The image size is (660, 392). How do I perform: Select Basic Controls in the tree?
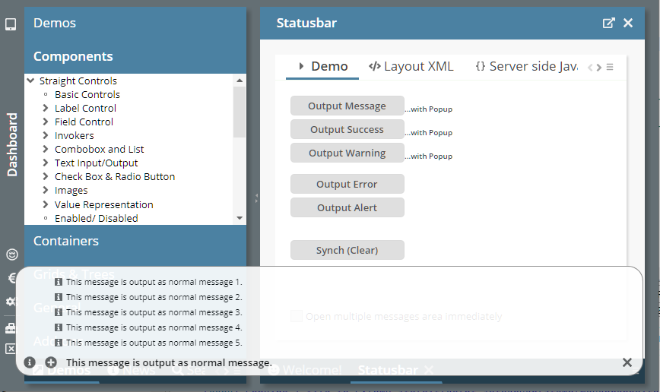coord(87,94)
